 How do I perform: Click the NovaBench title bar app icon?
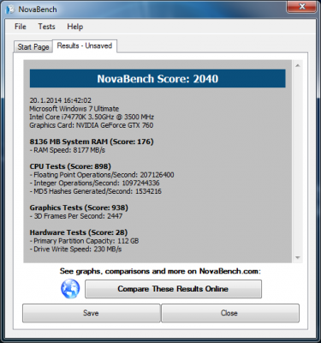pyautogui.click(x=10, y=9)
